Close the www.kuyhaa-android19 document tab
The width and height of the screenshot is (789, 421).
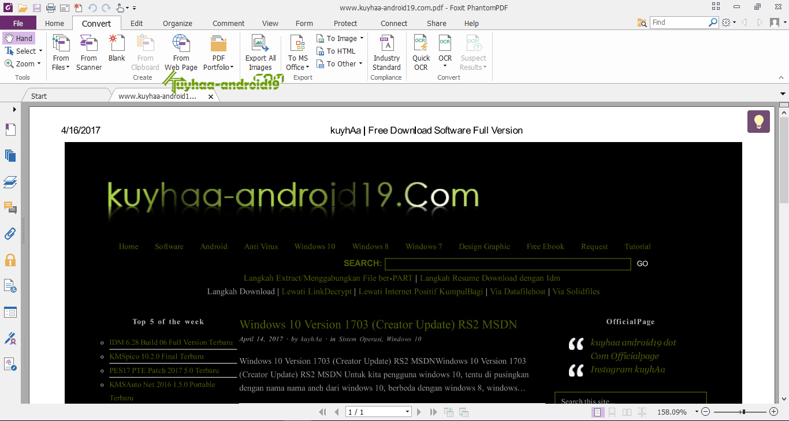(211, 96)
